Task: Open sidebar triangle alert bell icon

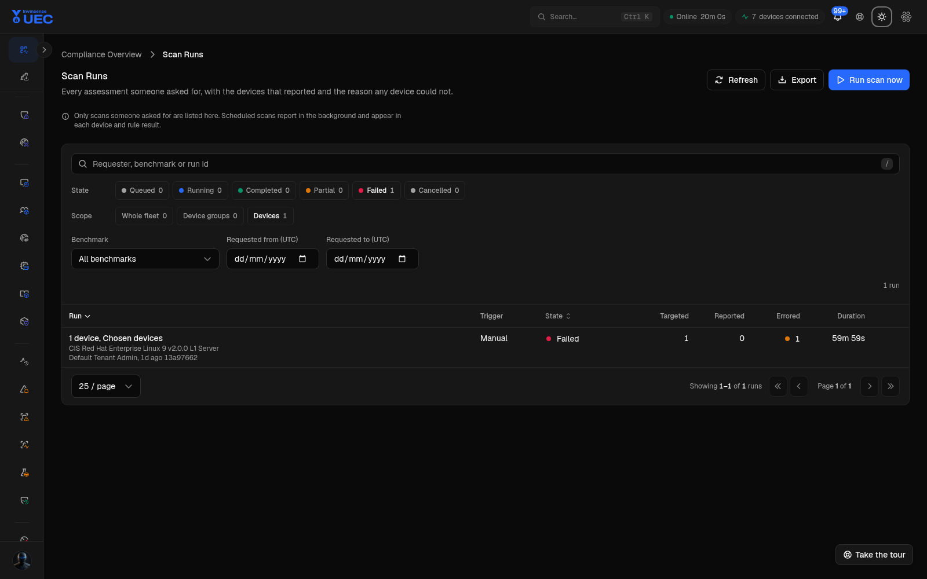Action: [24, 389]
